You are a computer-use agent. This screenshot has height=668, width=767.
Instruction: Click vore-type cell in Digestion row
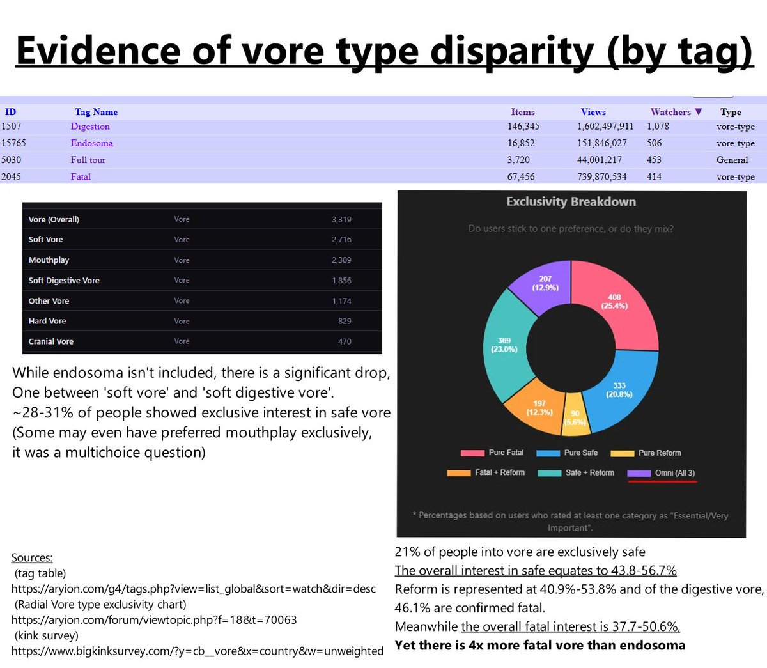735,127
